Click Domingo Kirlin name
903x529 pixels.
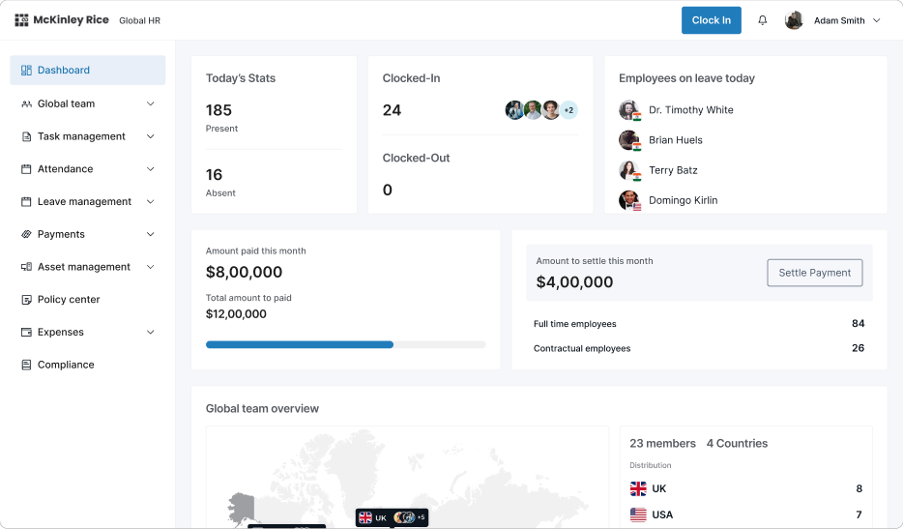[x=683, y=200]
